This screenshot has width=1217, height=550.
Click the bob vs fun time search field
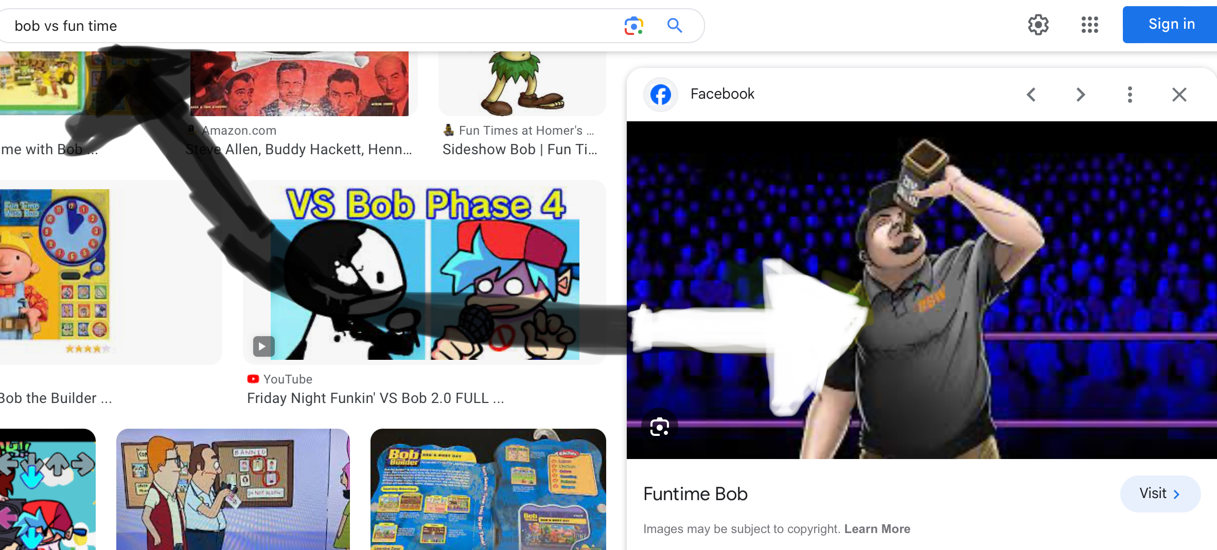click(x=309, y=26)
